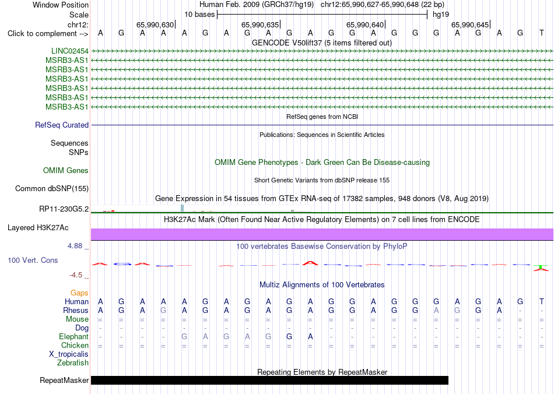Click the final 'T' base in the complement row
This screenshot has width=554, height=394.
(x=541, y=33)
